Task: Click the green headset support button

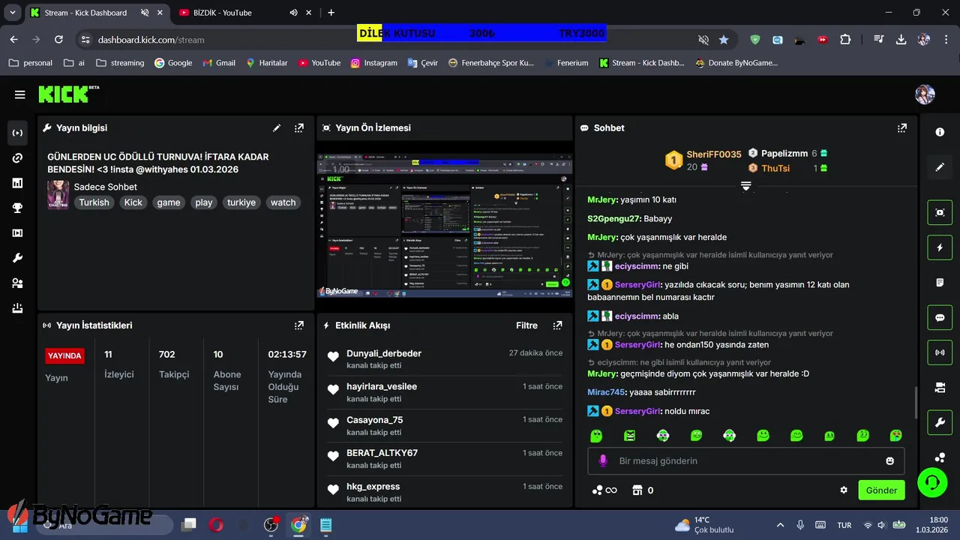Action: tap(932, 481)
